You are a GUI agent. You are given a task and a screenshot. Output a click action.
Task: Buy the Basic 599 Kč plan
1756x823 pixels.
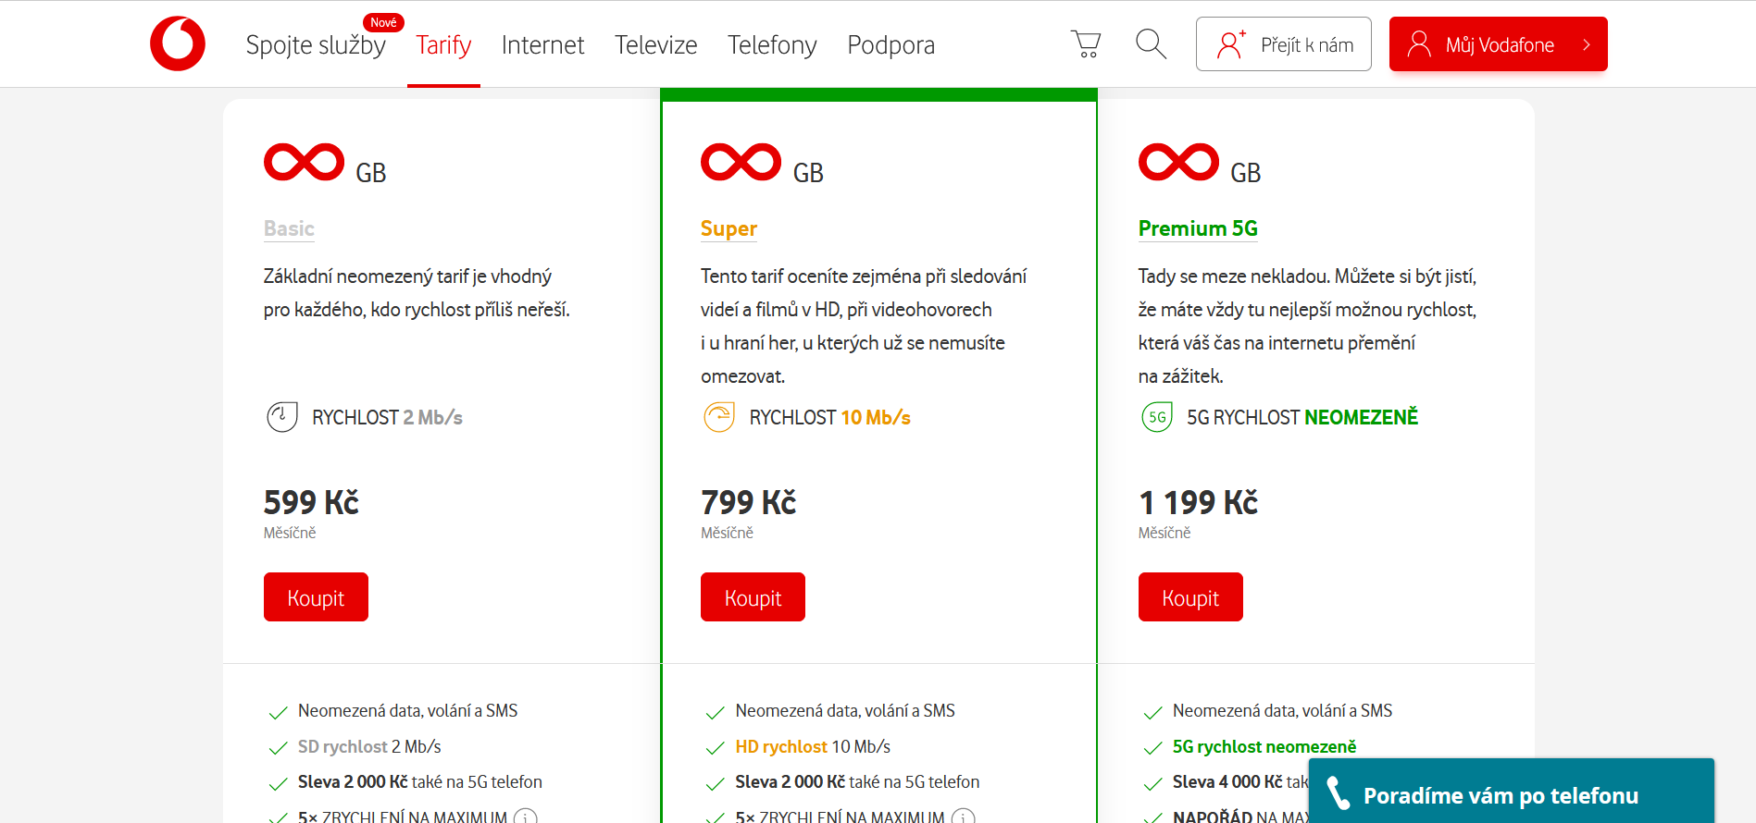[316, 597]
